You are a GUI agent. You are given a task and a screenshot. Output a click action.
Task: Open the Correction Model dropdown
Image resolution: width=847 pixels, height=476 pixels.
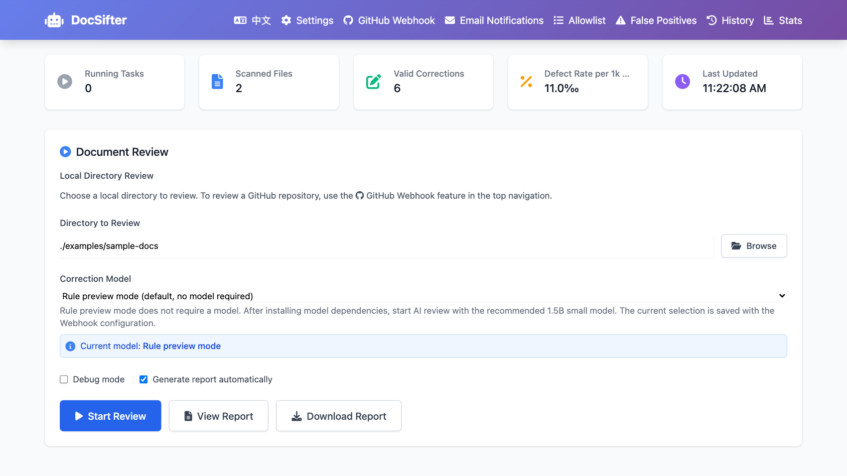tap(423, 296)
